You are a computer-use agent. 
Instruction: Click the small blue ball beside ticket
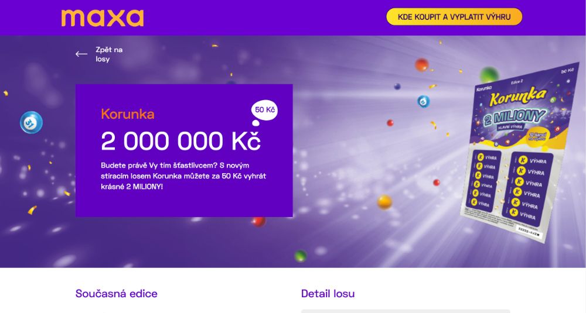tap(423, 101)
